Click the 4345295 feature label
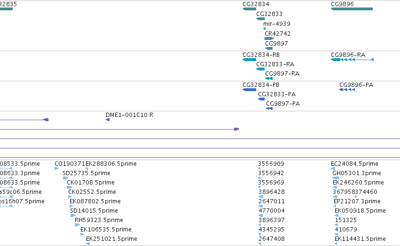This screenshot has width=400, height=246. (271, 230)
